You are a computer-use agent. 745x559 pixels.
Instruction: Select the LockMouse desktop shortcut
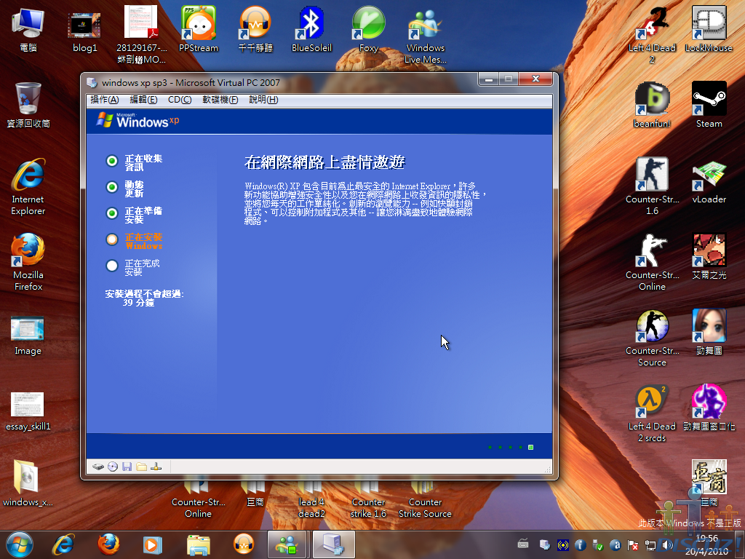pyautogui.click(x=709, y=28)
